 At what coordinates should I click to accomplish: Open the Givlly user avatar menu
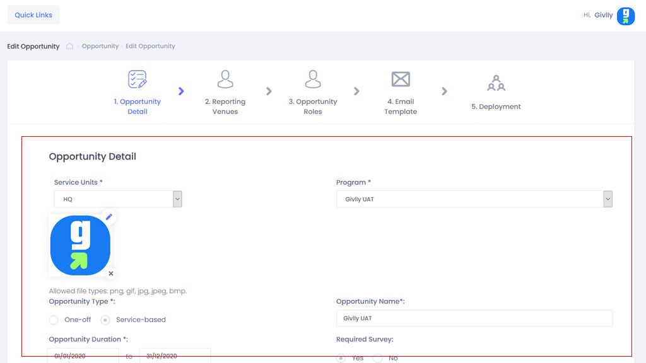pos(625,16)
